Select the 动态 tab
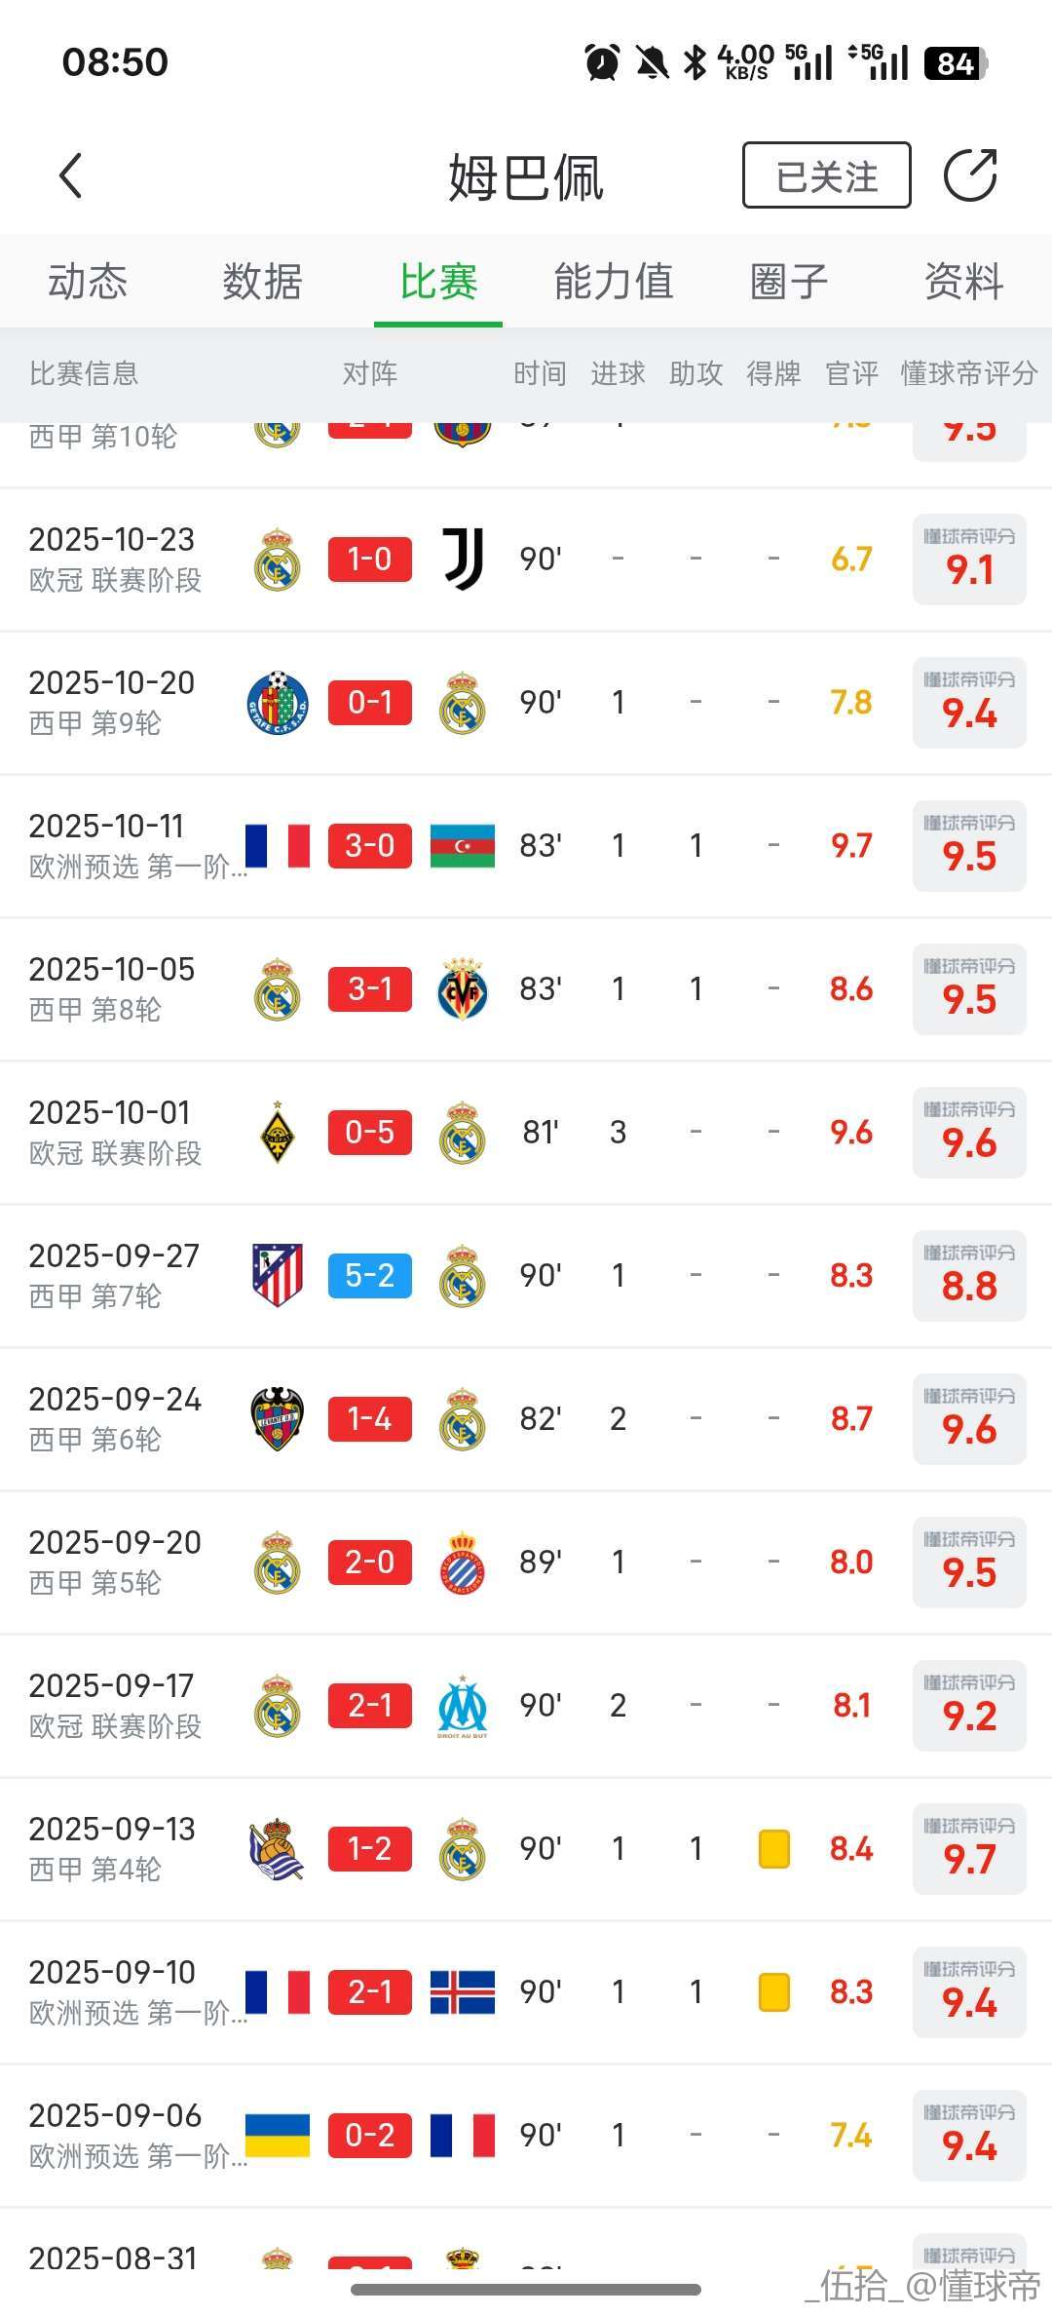This screenshot has width=1052, height=2316. click(88, 282)
